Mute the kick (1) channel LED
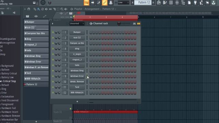 coord(53,38)
